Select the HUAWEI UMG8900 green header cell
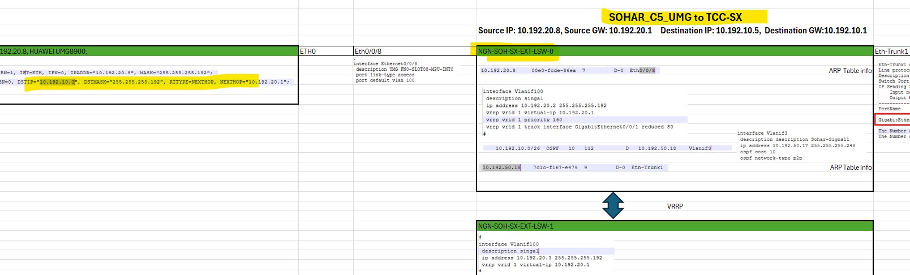 coord(148,51)
